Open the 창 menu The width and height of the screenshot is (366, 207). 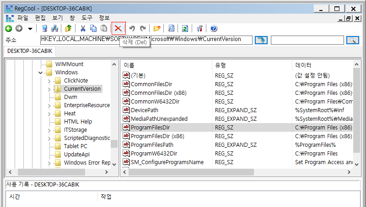click(x=72, y=18)
